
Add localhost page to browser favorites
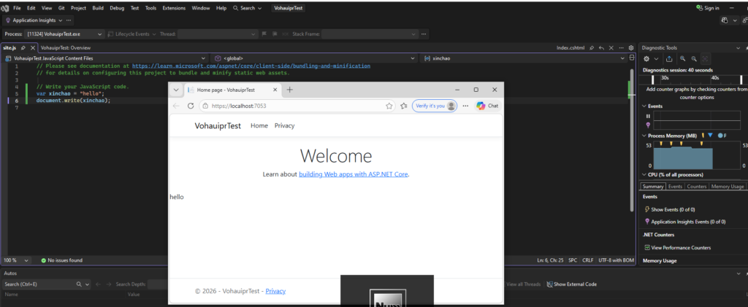click(x=389, y=106)
